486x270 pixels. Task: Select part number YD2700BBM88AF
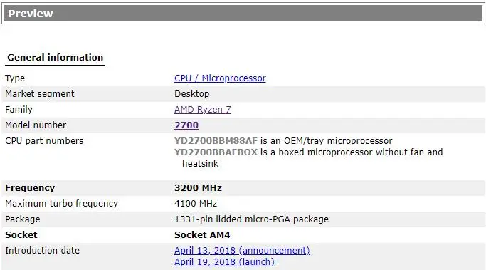[216, 141]
